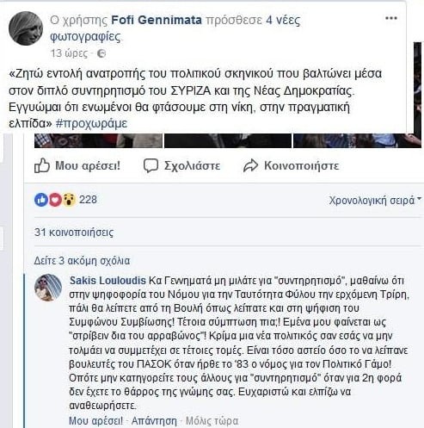Expand the Χρονολογική σειρά sorting dropdown

375,200
